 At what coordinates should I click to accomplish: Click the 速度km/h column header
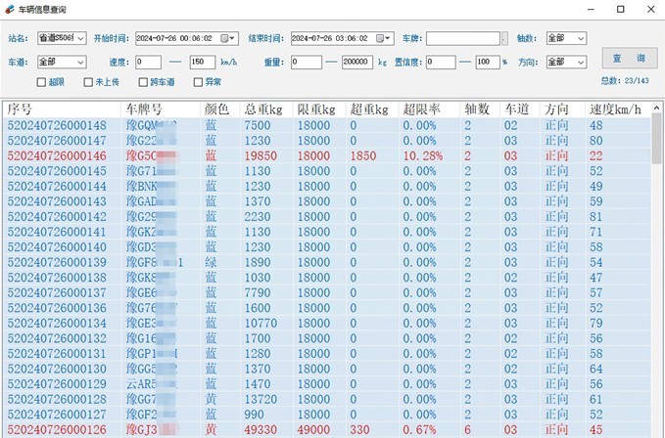click(x=615, y=109)
